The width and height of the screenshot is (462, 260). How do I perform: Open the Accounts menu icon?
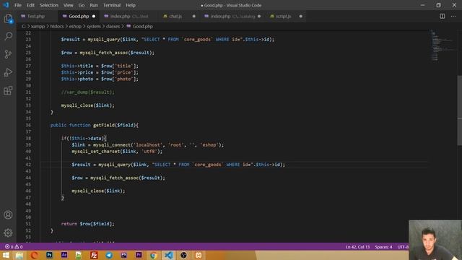point(8,215)
